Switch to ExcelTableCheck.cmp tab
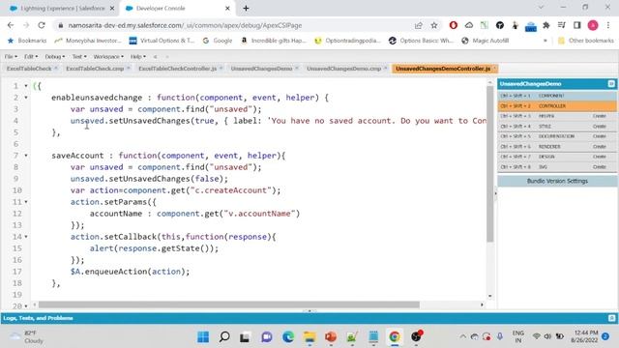This screenshot has width=619, height=348. (95, 69)
